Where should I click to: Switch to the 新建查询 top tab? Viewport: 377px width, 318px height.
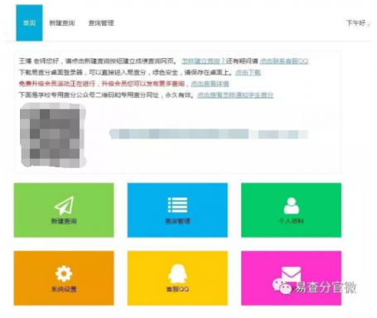[x=62, y=23]
